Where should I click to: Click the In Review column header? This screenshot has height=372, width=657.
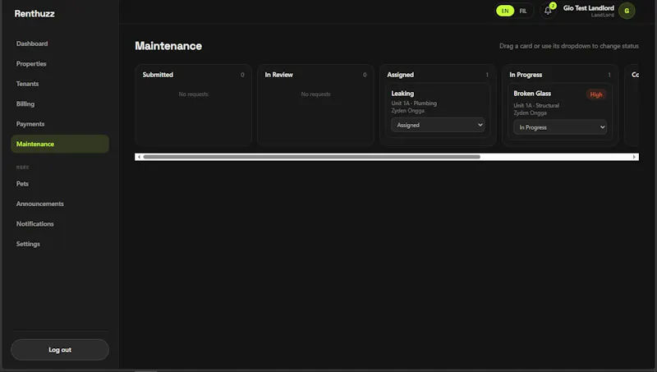coord(278,75)
